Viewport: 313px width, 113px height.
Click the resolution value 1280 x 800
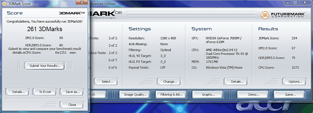coord(168,38)
